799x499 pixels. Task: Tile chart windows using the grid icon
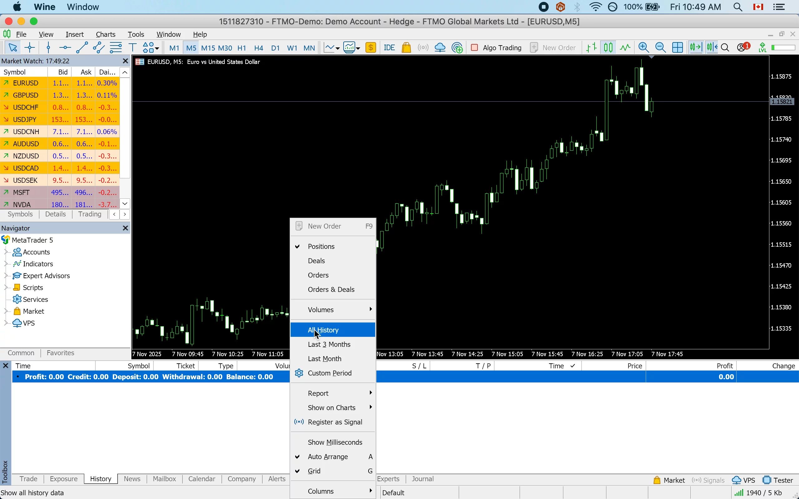click(x=677, y=47)
